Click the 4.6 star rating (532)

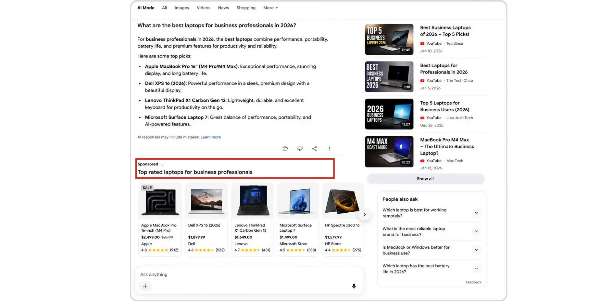(x=206, y=250)
